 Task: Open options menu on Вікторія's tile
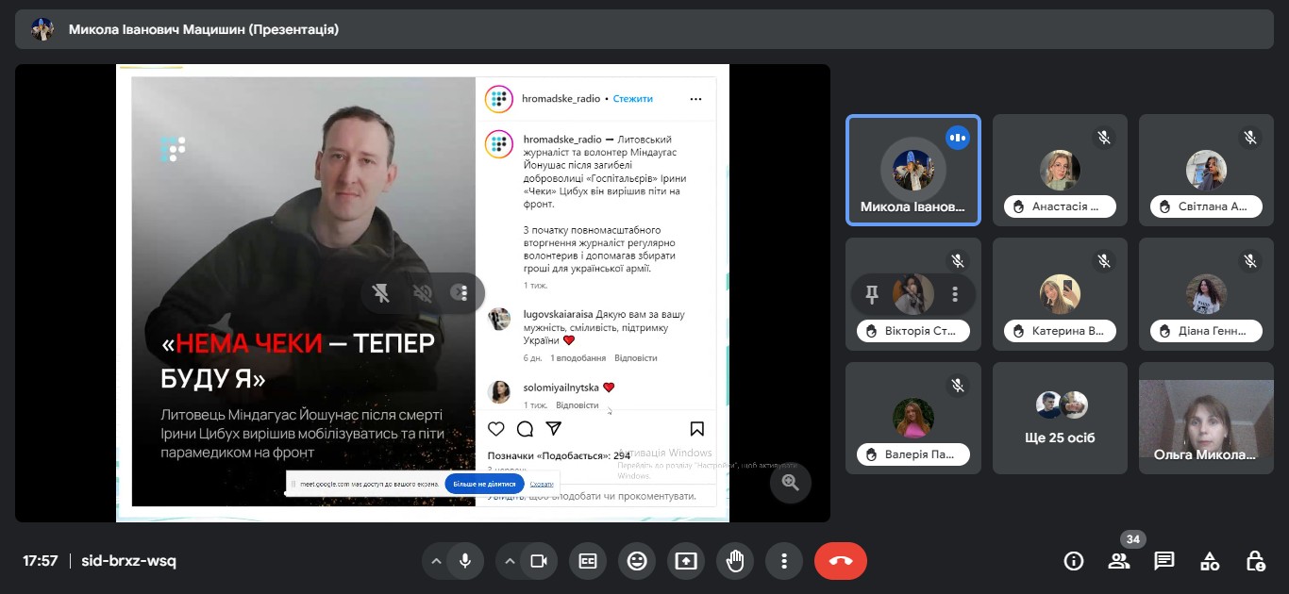[955, 295]
